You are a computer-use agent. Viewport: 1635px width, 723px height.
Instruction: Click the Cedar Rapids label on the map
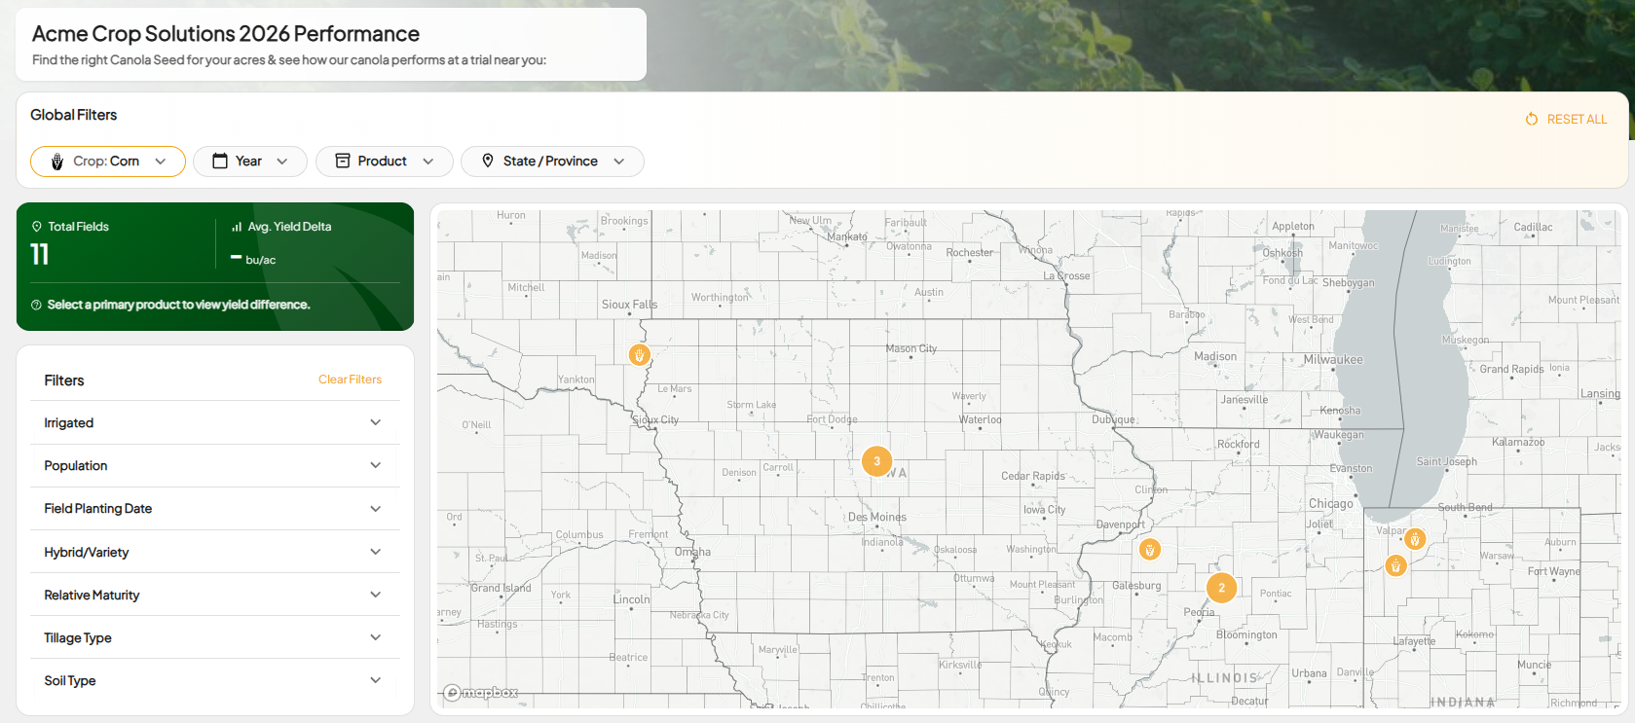[1033, 476]
